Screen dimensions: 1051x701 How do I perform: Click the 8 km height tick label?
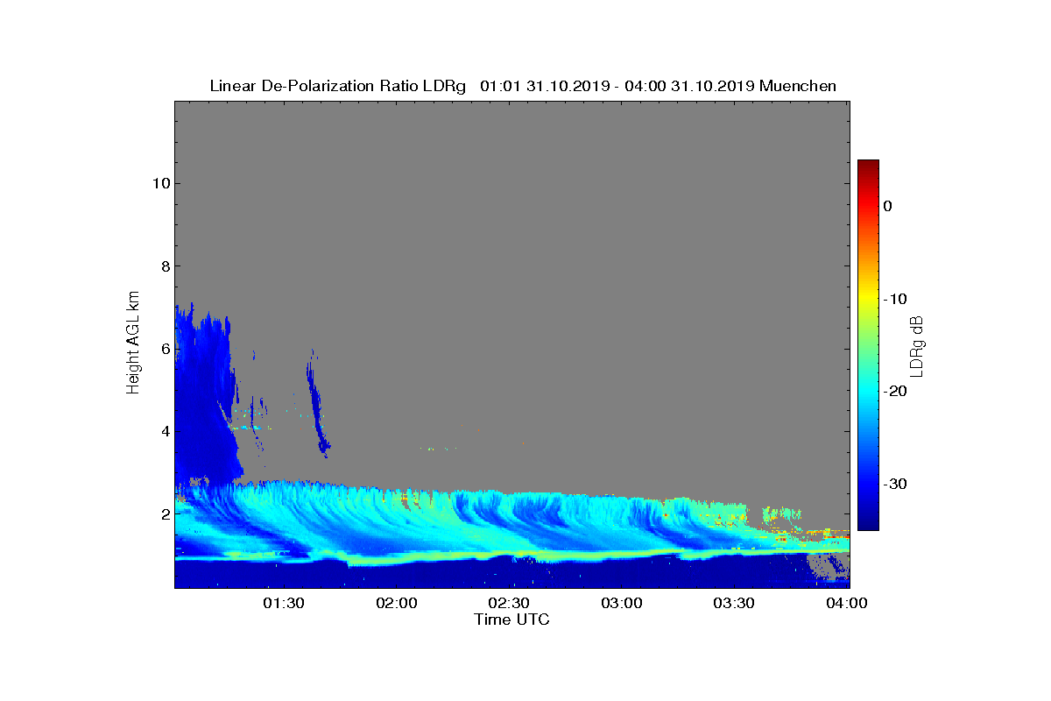(x=164, y=266)
